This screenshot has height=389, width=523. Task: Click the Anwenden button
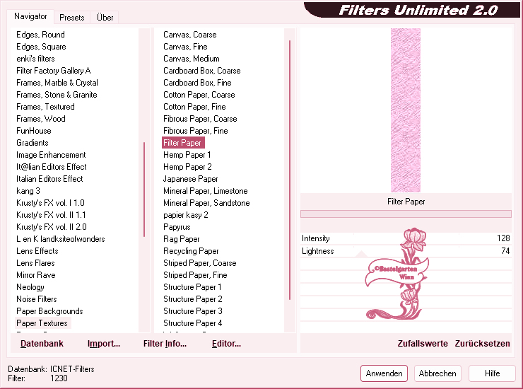[384, 373]
